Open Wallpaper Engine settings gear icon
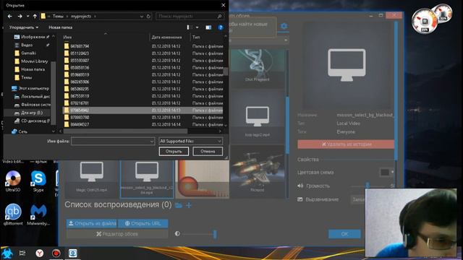The width and height of the screenshot is (463, 260). pyautogui.click(x=284, y=26)
